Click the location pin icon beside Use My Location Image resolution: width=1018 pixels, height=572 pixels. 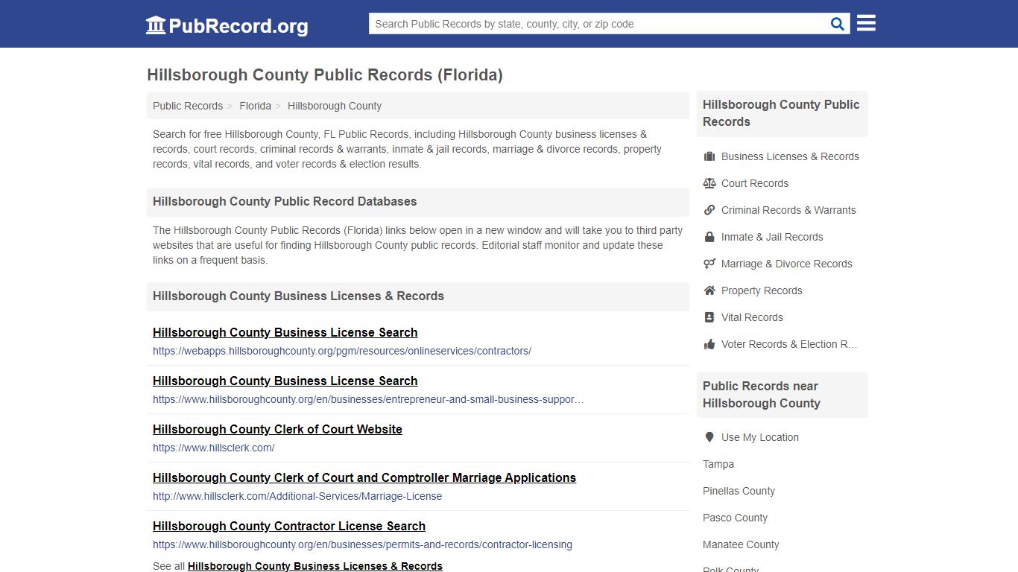[709, 437]
